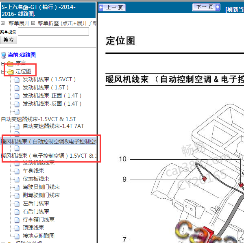The width and height of the screenshot is (244, 243).
Task: Open 左后门线束 page
Action: click(x=36, y=203)
